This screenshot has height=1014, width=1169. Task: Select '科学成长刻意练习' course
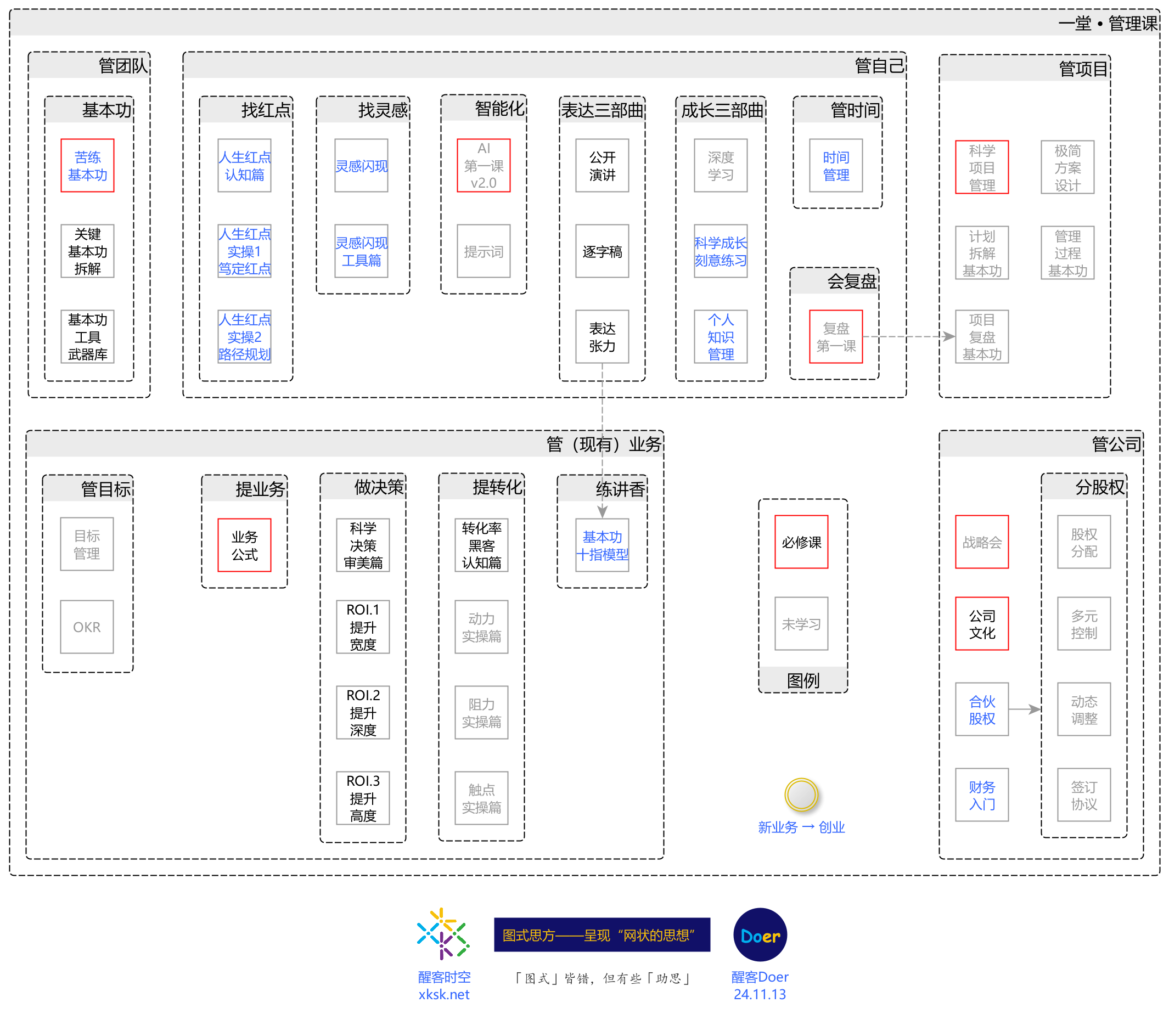tap(720, 251)
